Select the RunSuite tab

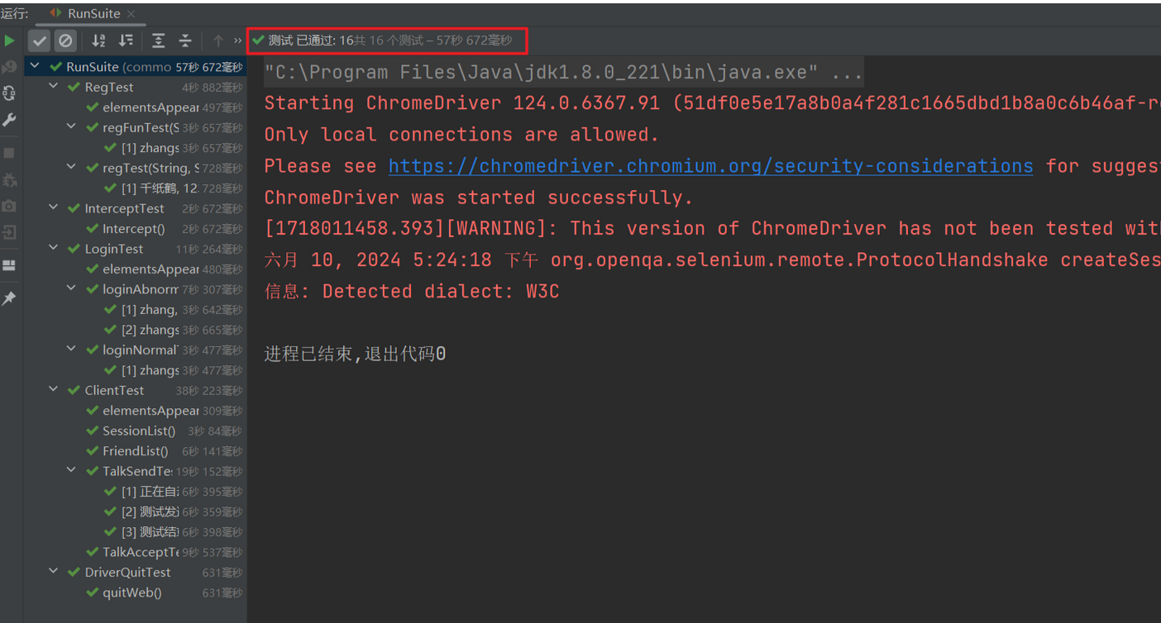pyautogui.click(x=93, y=13)
